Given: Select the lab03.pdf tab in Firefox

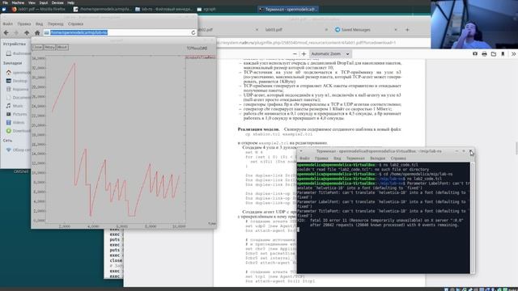Looking at the screenshot, I should pos(274,30).
